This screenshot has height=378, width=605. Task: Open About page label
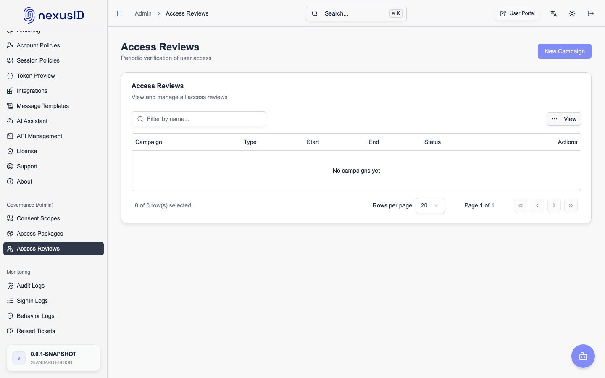click(x=24, y=181)
